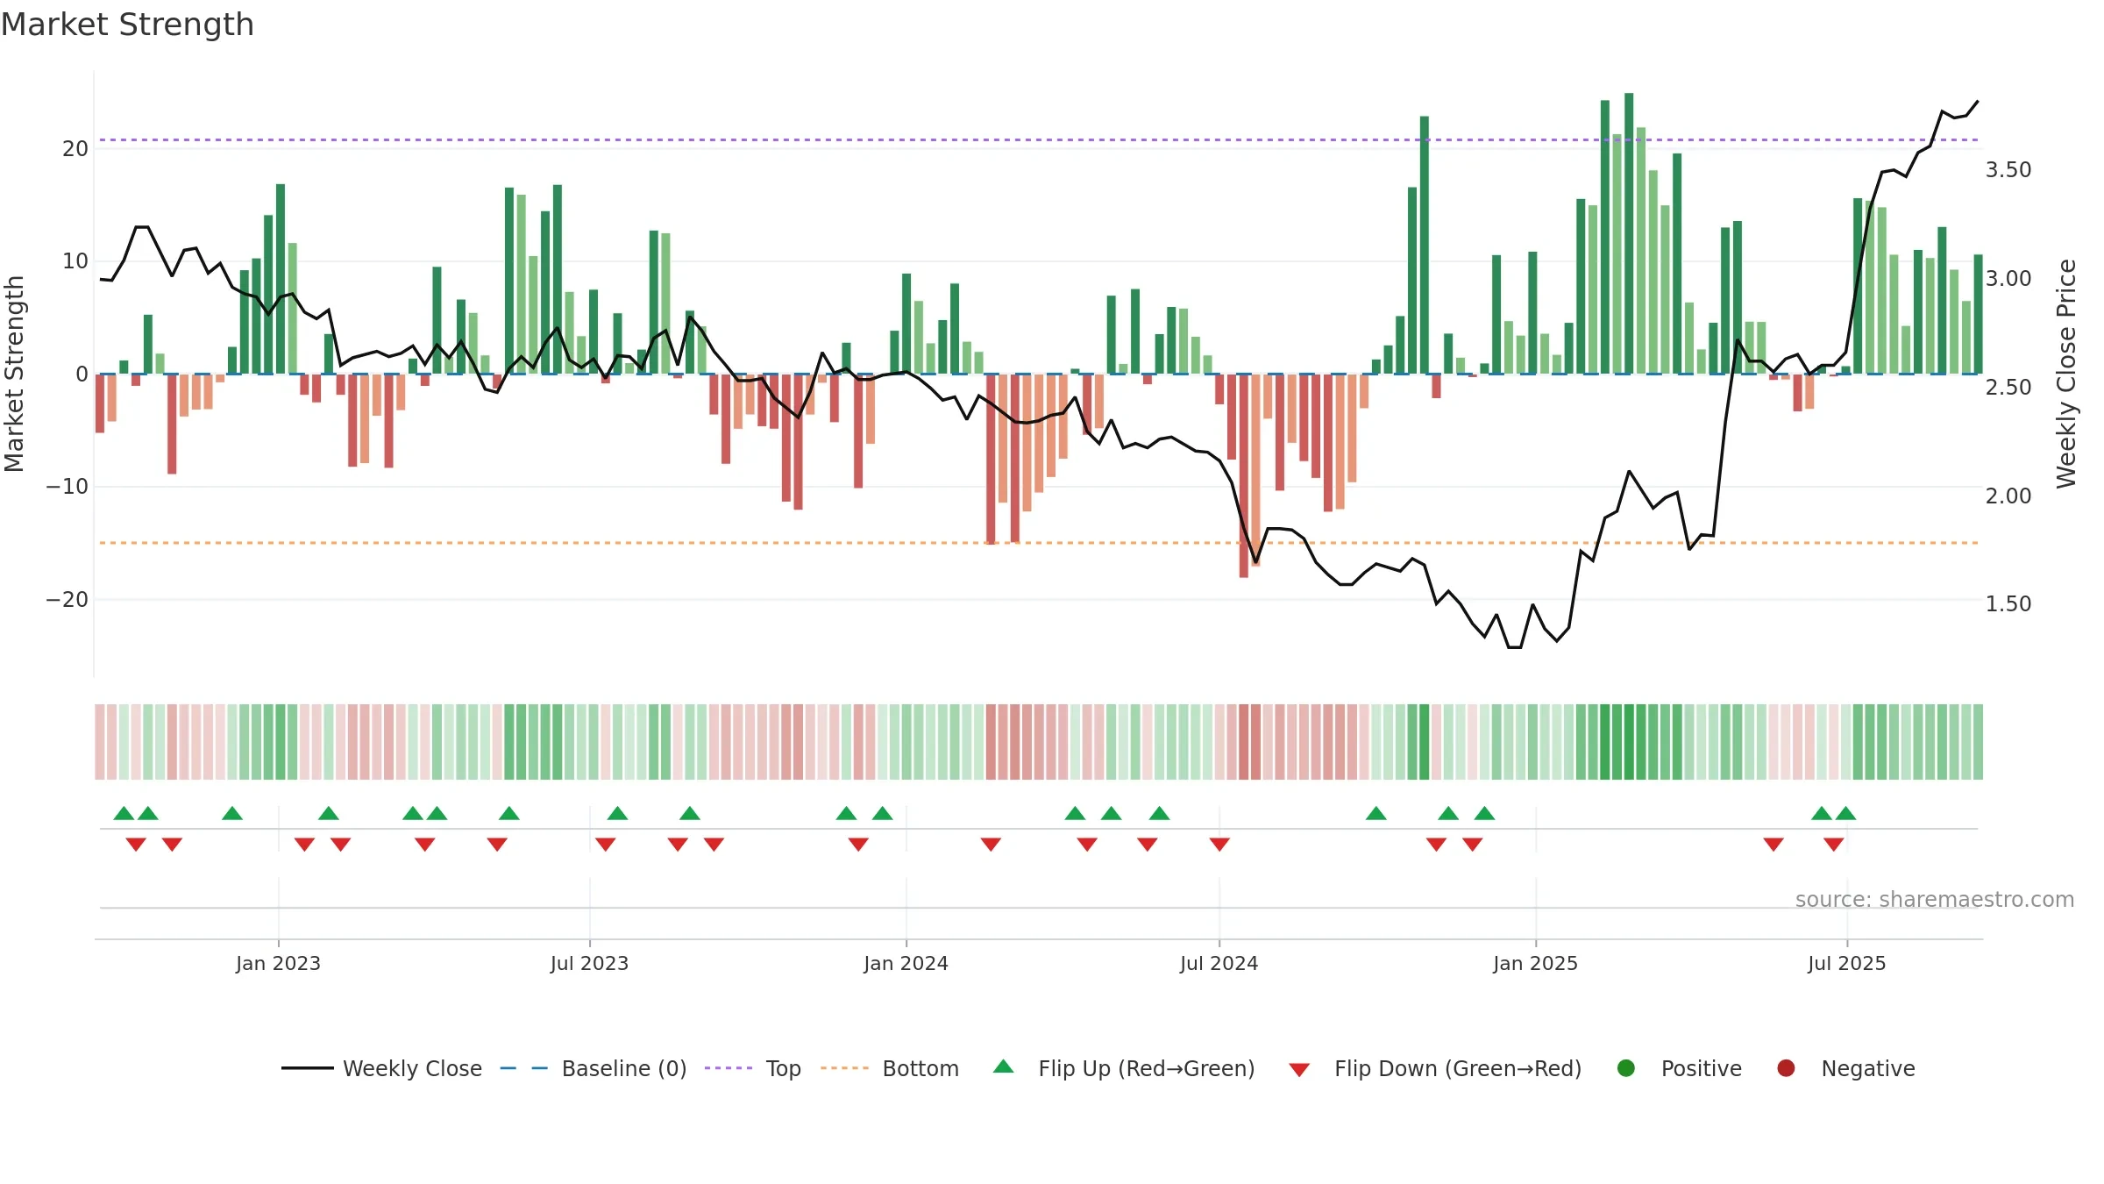Click the first green flip-up marker on the left
This screenshot has width=2104, height=1184.
[124, 813]
